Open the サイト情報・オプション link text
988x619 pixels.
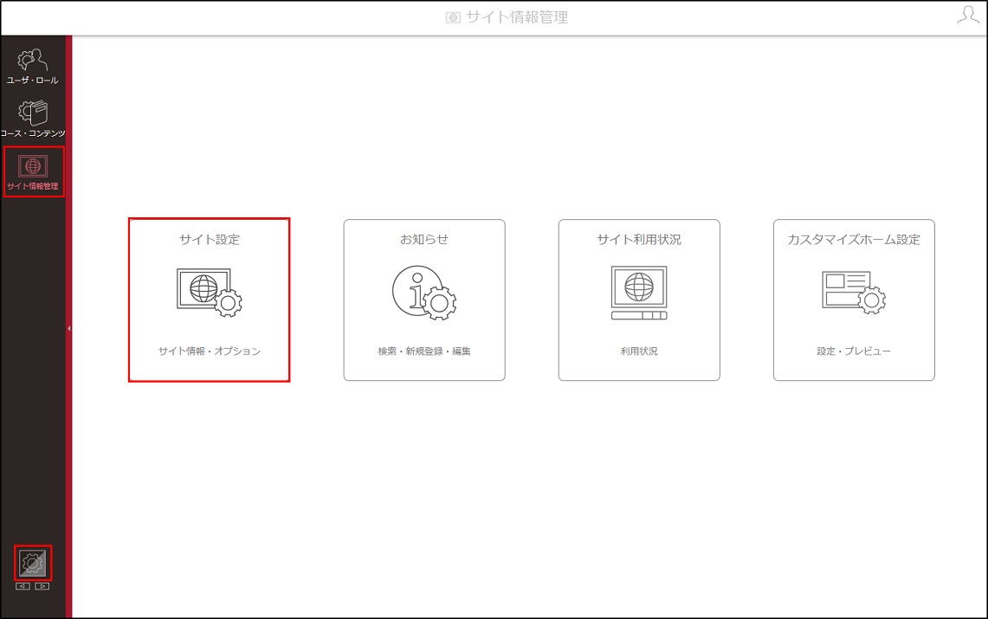click(210, 351)
